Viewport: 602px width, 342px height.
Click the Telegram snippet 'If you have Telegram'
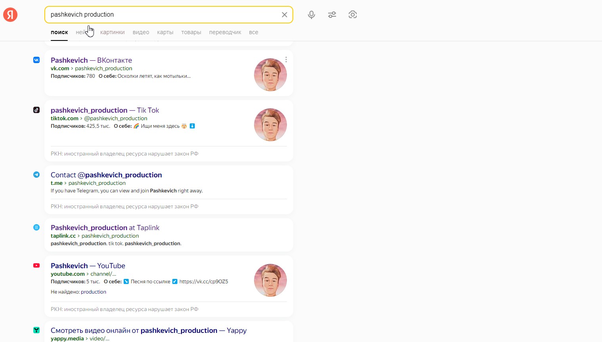tap(127, 191)
